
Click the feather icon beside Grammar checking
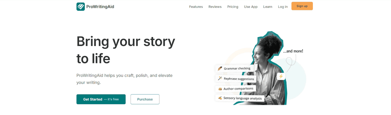[x=220, y=68]
